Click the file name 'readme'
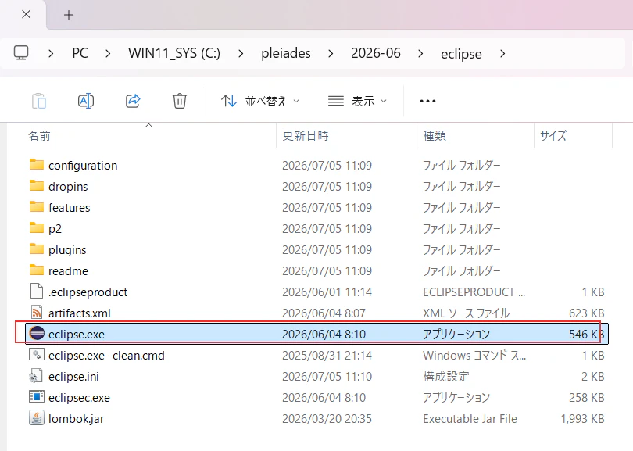 click(x=68, y=271)
